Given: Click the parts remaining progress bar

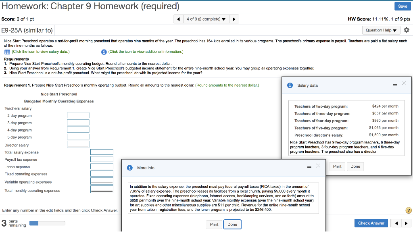Looking at the screenshot, I should click(x=46, y=222).
